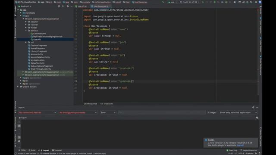Click the UTF-8 encoding in status bar
Screen dimensions: 276x155
241,153
